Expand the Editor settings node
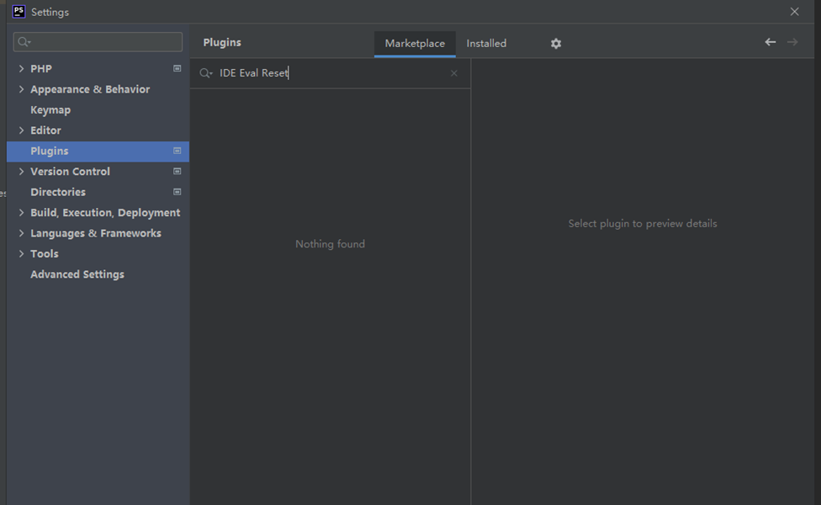 pyautogui.click(x=21, y=130)
